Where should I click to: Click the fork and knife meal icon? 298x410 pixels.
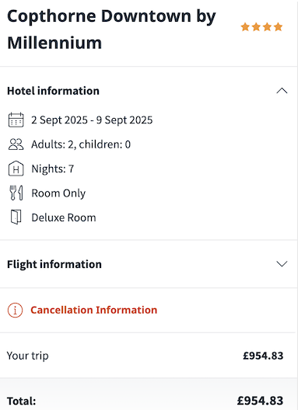[x=16, y=193]
